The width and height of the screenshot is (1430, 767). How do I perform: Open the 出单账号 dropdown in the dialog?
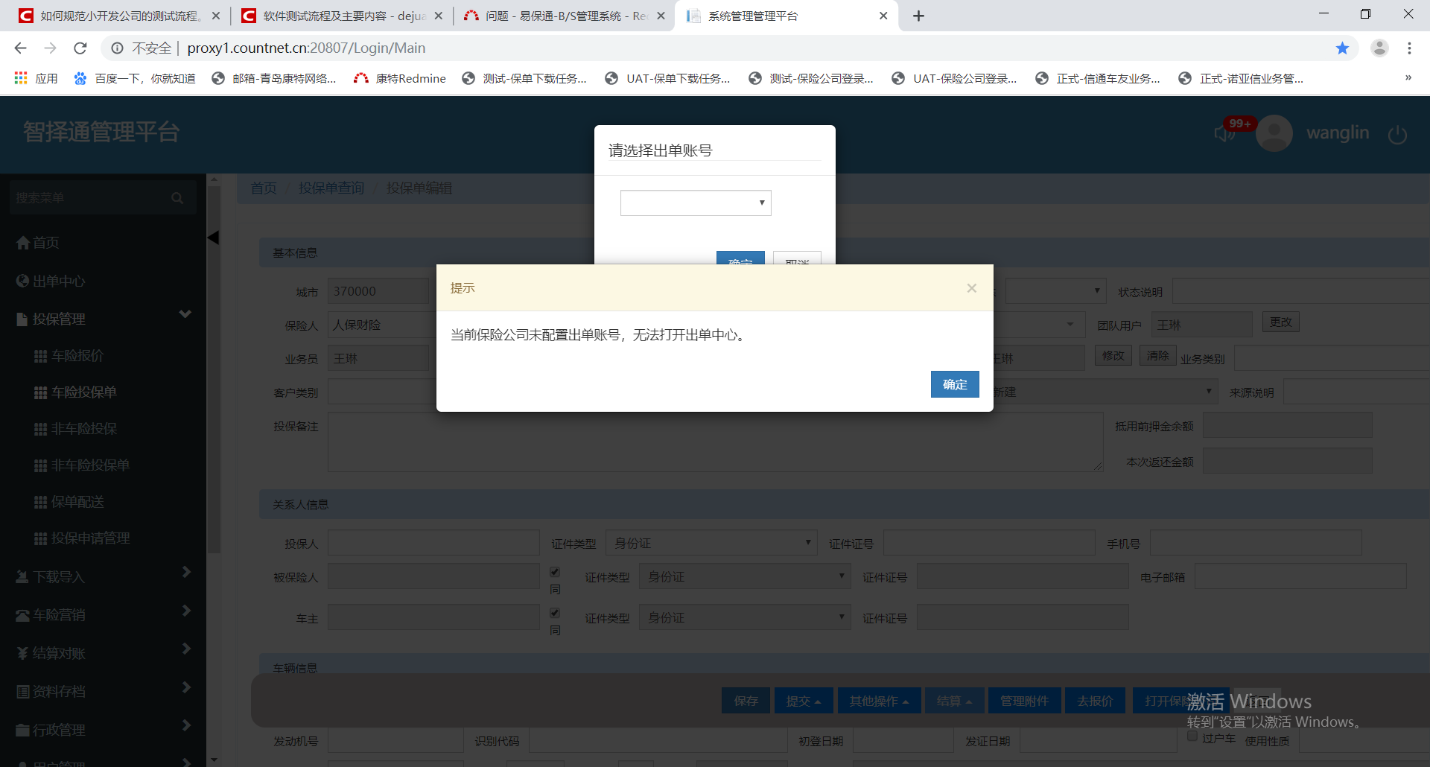pos(696,203)
